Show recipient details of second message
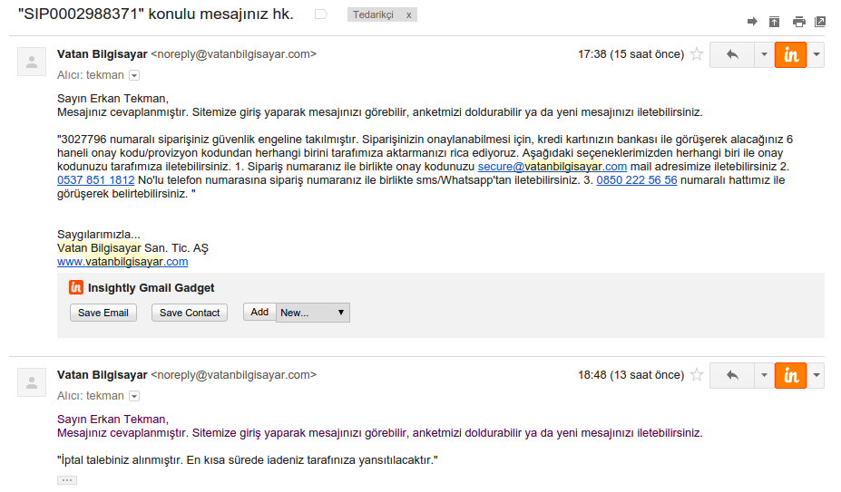Viewport: 841px width, 492px height. click(134, 396)
